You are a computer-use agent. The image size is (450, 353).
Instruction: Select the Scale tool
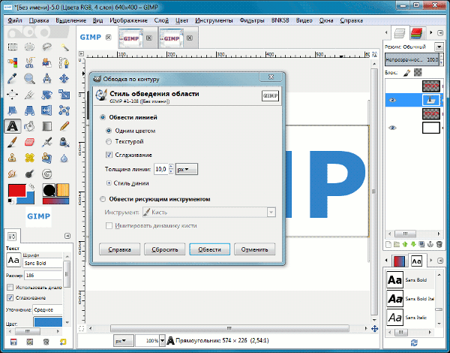64,95
